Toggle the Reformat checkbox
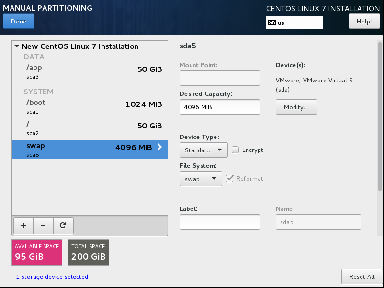This screenshot has height=288, width=384. pyautogui.click(x=230, y=178)
